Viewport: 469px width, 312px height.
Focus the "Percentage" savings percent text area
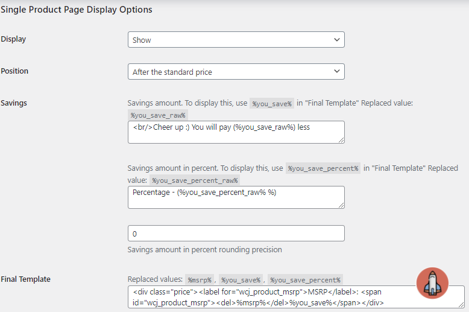[236, 197]
